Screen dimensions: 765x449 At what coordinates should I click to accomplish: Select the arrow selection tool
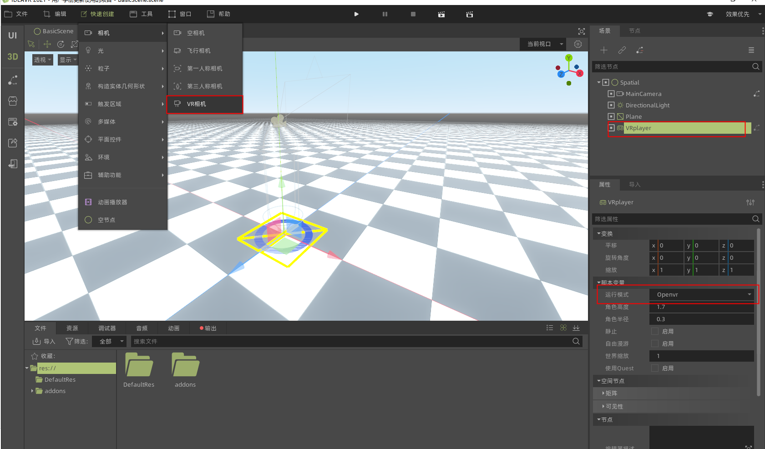pos(31,44)
